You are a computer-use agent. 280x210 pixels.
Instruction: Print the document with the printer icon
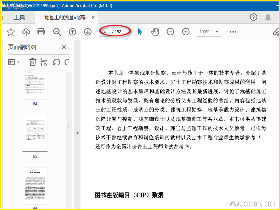pos(41,32)
